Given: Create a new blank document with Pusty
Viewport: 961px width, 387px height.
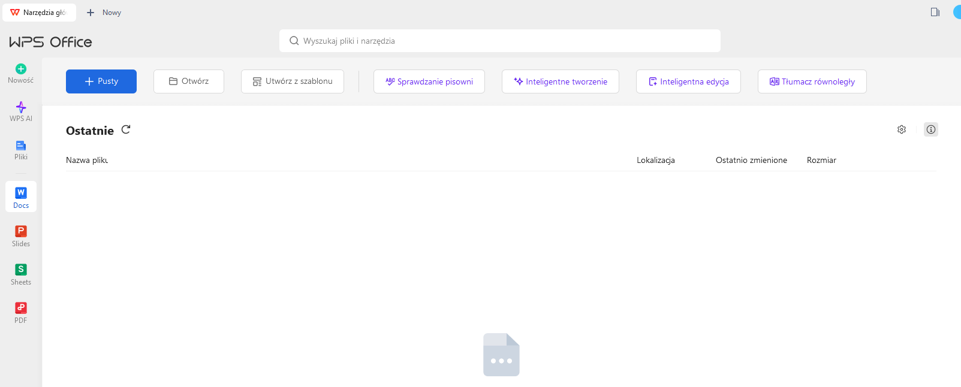Looking at the screenshot, I should coord(101,81).
